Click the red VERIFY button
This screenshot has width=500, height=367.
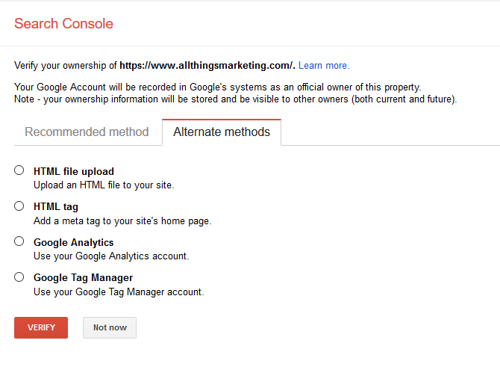41,327
